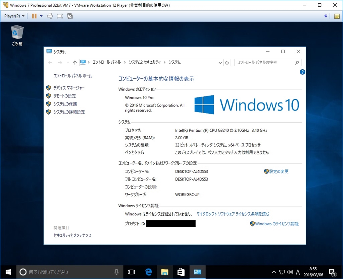This screenshot has height=279, width=343.
Task: Go forward using the System window forward arrow
Action: (60, 63)
